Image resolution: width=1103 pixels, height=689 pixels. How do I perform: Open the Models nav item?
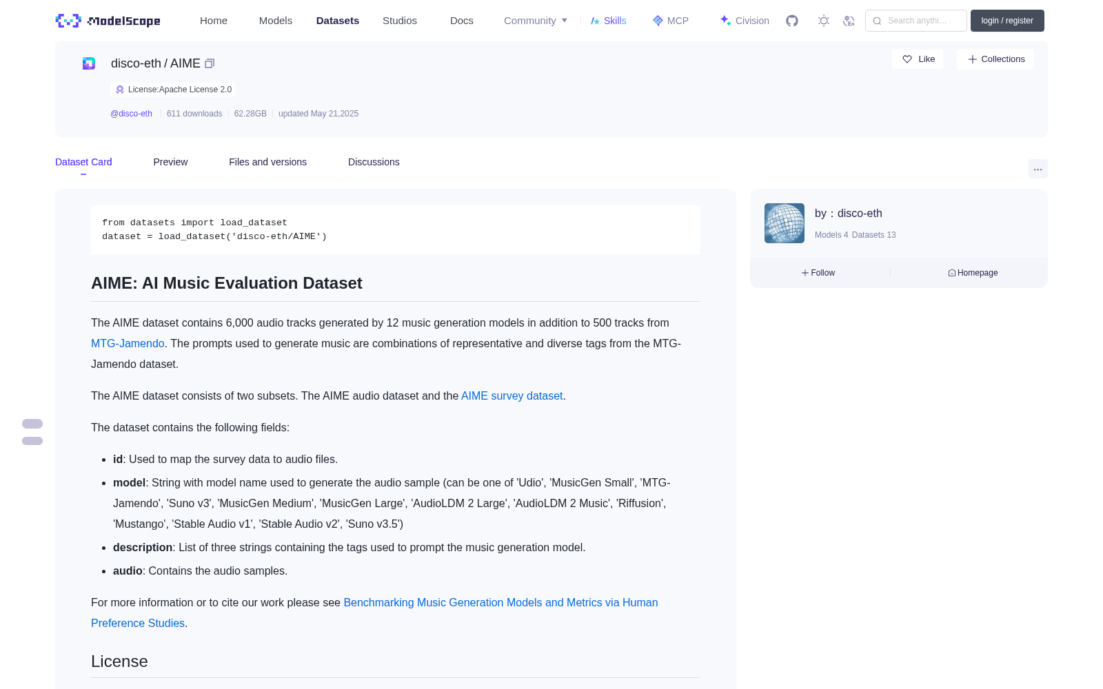(x=276, y=21)
